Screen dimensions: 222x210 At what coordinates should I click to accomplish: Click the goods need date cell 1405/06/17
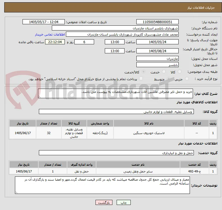(23, 133)
